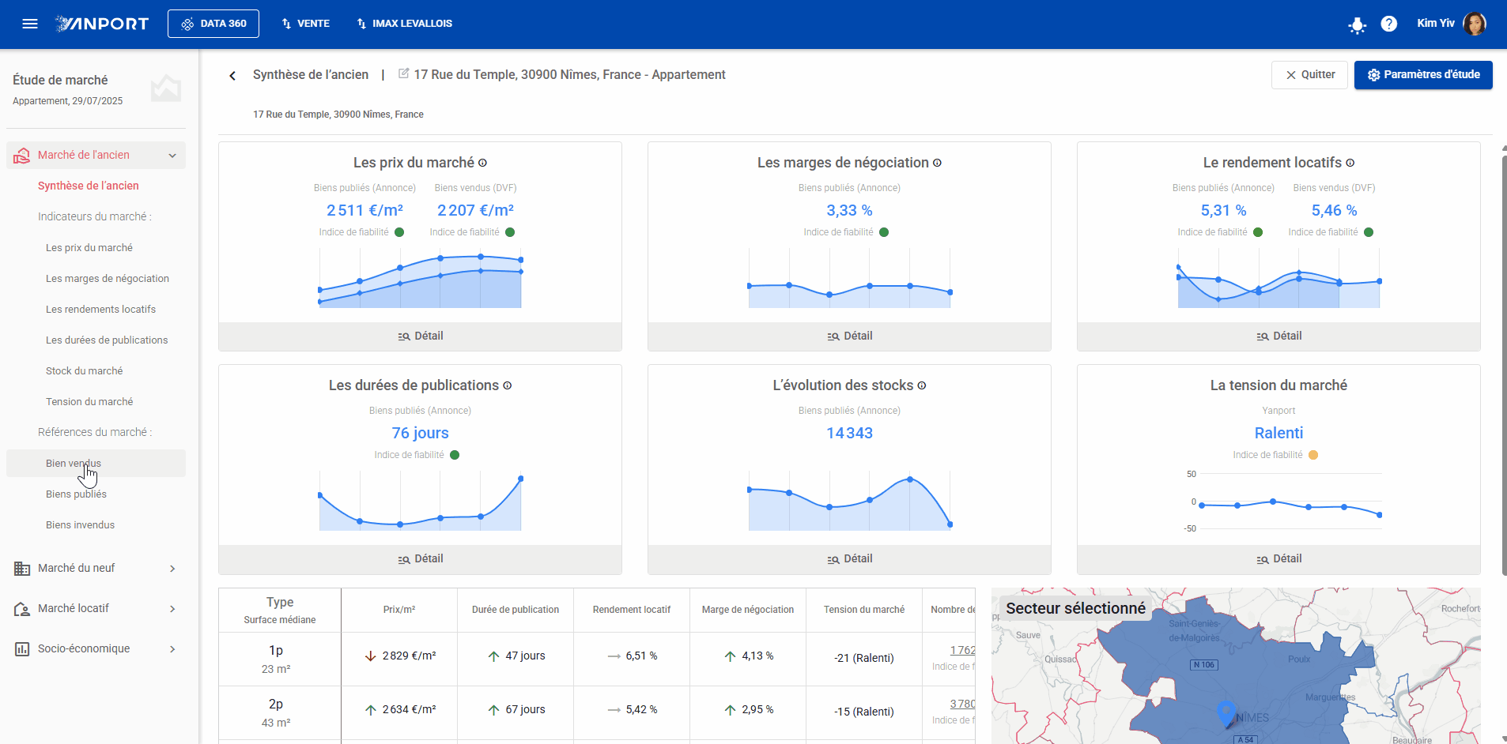Expand the Socio-économique section

(172, 649)
